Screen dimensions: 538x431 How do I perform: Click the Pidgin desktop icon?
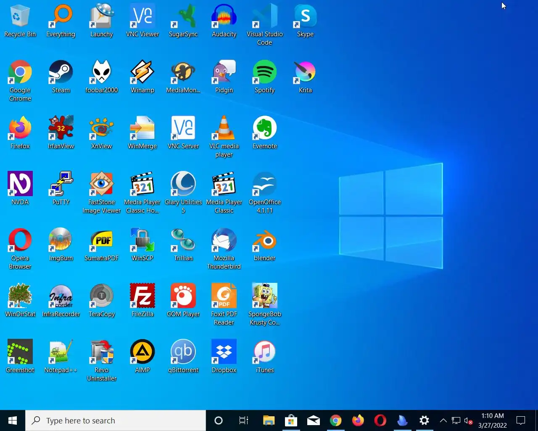(224, 77)
